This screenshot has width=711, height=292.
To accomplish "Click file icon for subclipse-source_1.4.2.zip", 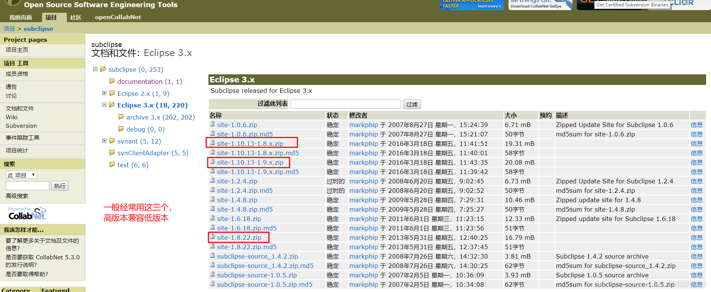I will pos(213,256).
